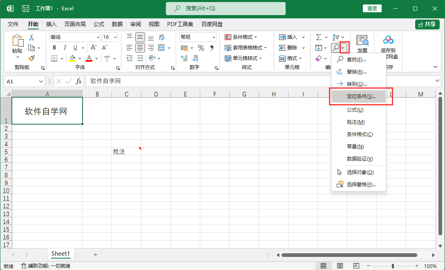Viewport: 445px width, 270px height.
Task: Select the AutoSum icon
Action: click(320, 37)
